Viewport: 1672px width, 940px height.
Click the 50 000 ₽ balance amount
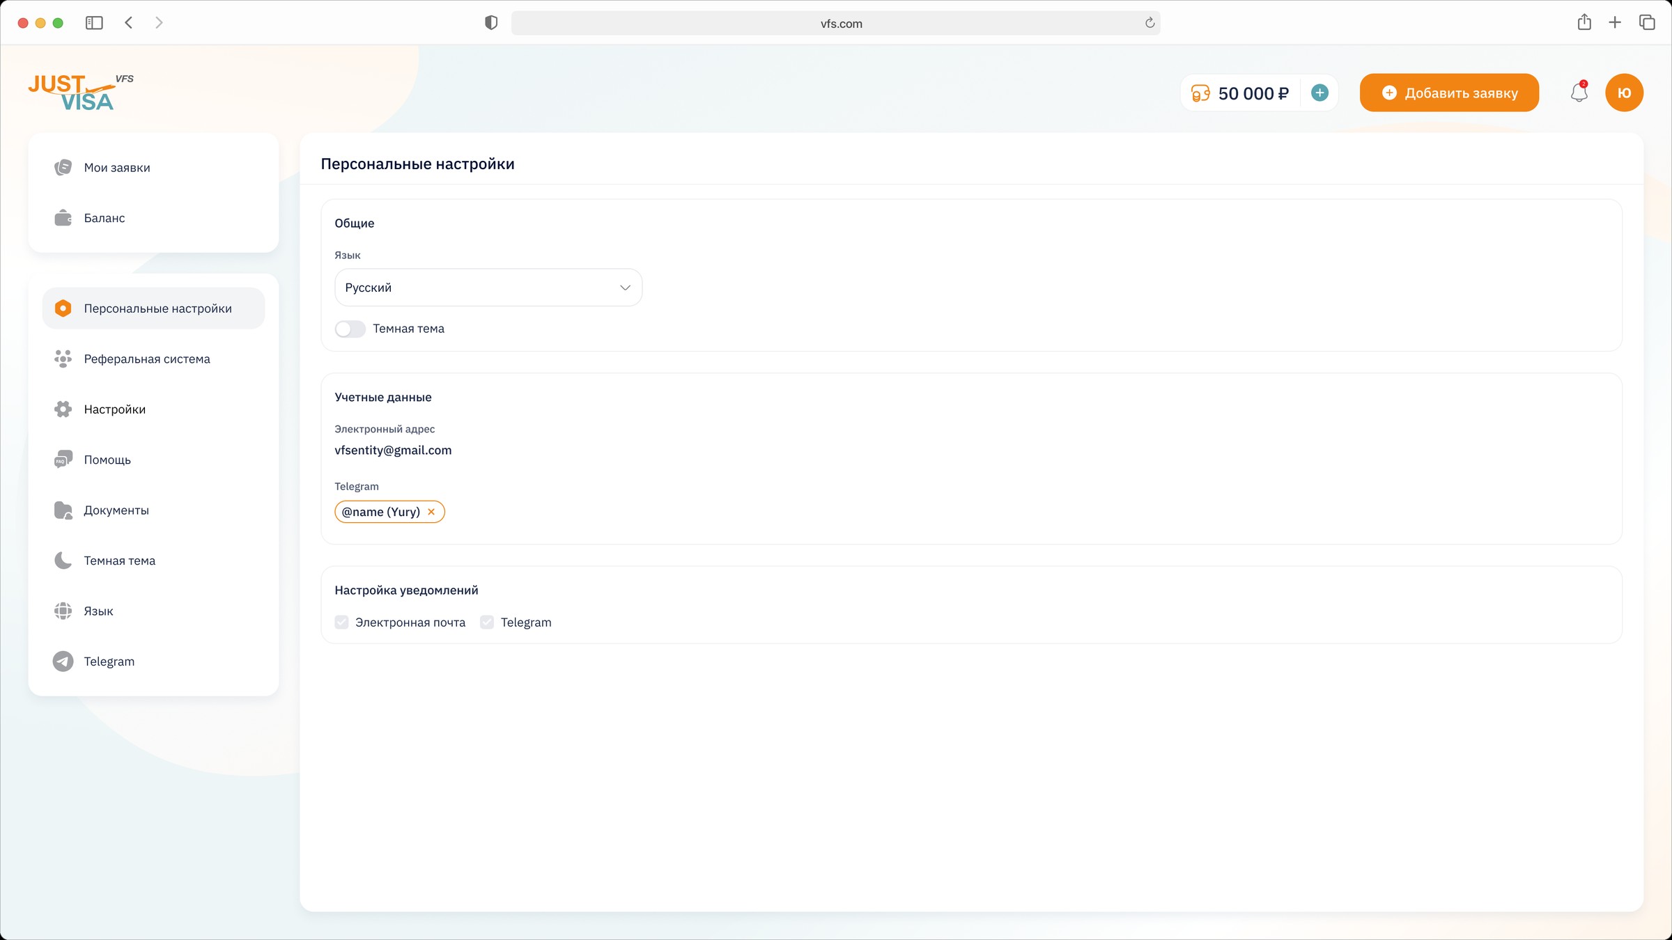(x=1253, y=93)
